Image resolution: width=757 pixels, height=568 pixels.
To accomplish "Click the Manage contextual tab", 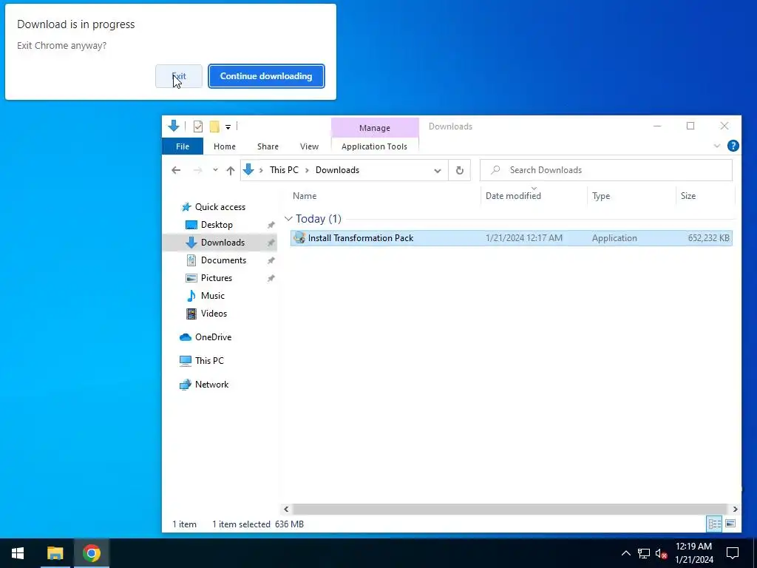I will pyautogui.click(x=375, y=128).
